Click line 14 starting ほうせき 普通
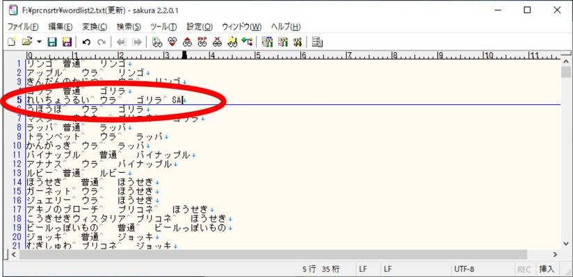 [92, 182]
